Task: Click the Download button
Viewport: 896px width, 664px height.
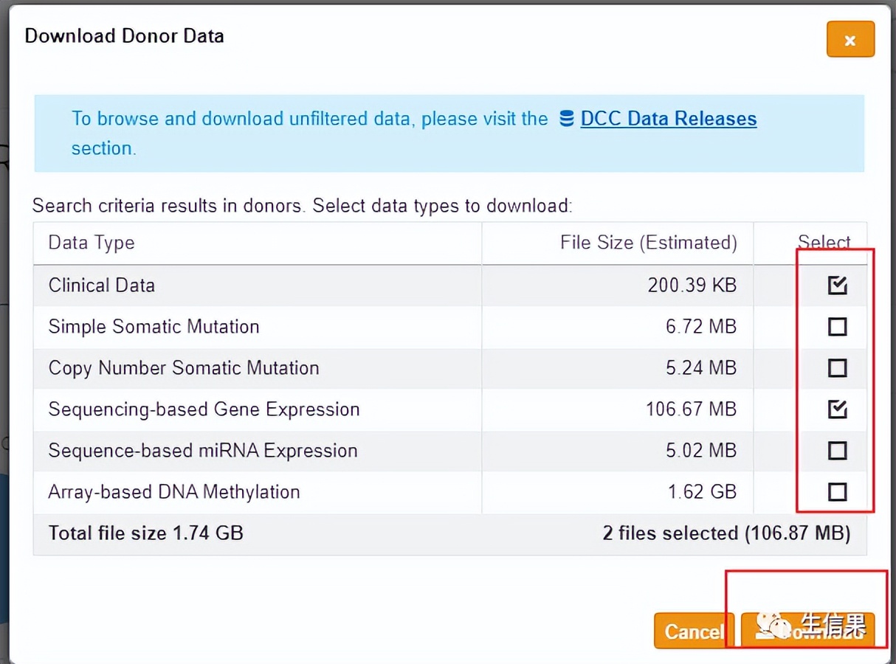Action: point(808,631)
